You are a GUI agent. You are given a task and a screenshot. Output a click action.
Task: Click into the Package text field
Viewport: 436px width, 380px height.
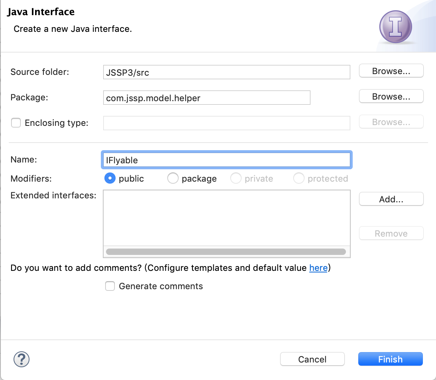pos(206,98)
